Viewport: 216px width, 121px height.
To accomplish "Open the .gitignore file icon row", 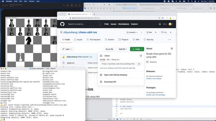I will [x=63, y=63].
